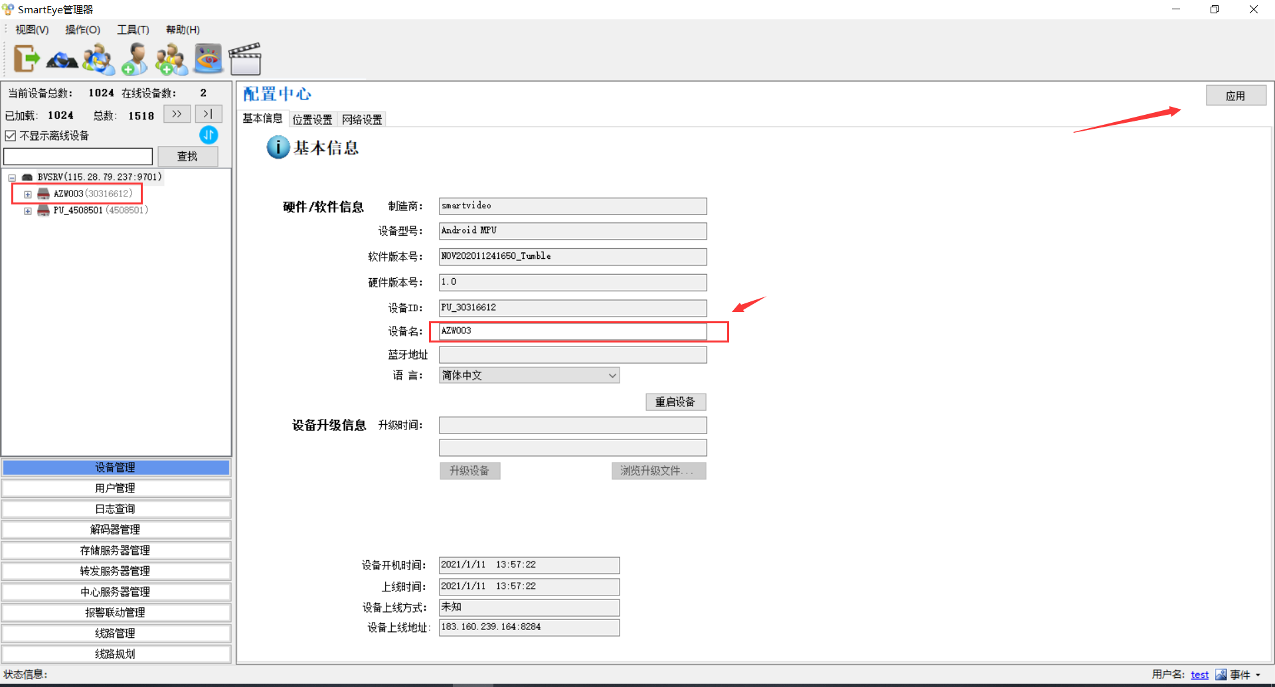Click the 应用 apply button

1235,96
